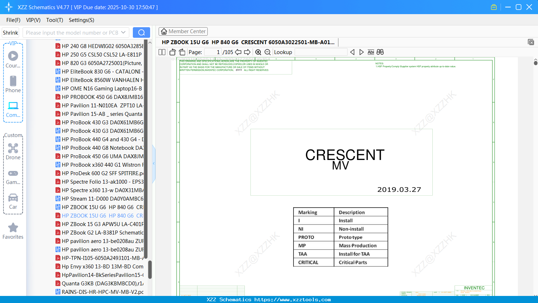
Task: Collapse the file list side panel handle
Action: 154,164
